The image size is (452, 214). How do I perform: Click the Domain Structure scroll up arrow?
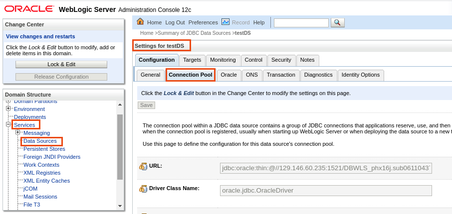tap(120, 105)
